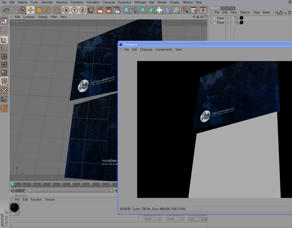Activate the Rotate tool

(47, 10)
